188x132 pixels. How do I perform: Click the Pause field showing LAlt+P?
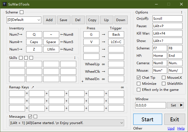[167, 26]
